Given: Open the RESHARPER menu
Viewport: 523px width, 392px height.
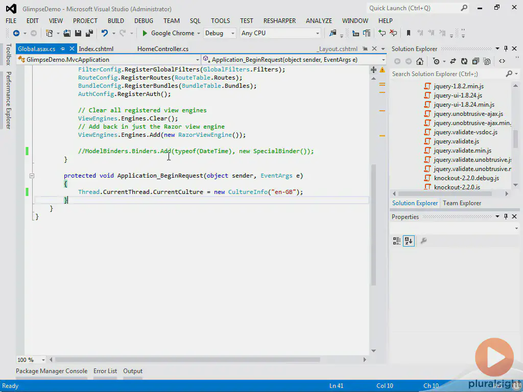Looking at the screenshot, I should [x=279, y=20].
